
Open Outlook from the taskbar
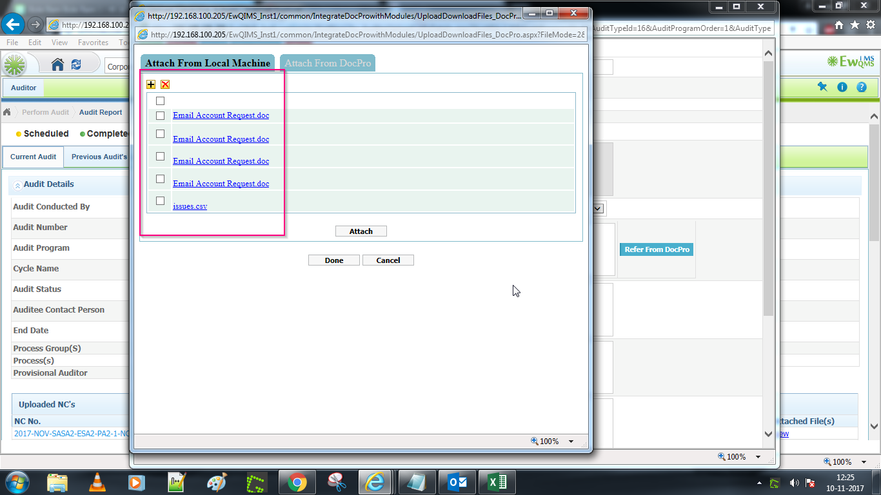pyautogui.click(x=457, y=481)
